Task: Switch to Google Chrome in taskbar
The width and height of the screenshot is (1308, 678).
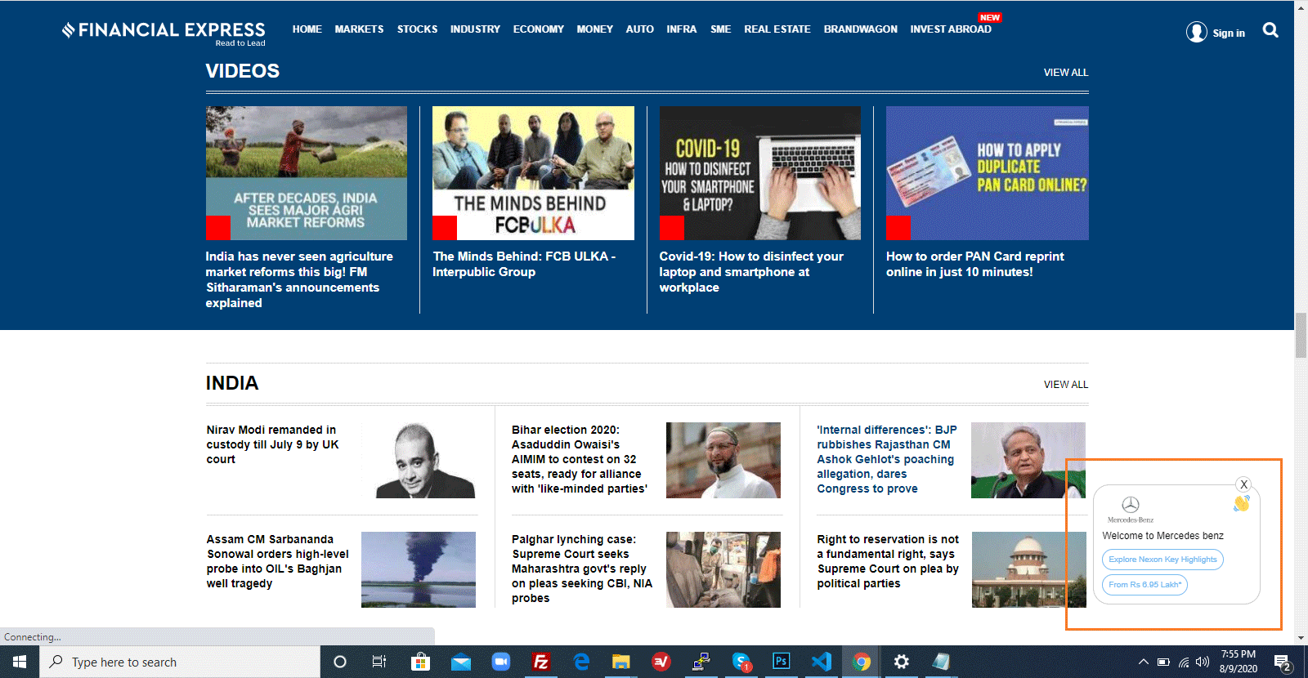Action: (862, 662)
